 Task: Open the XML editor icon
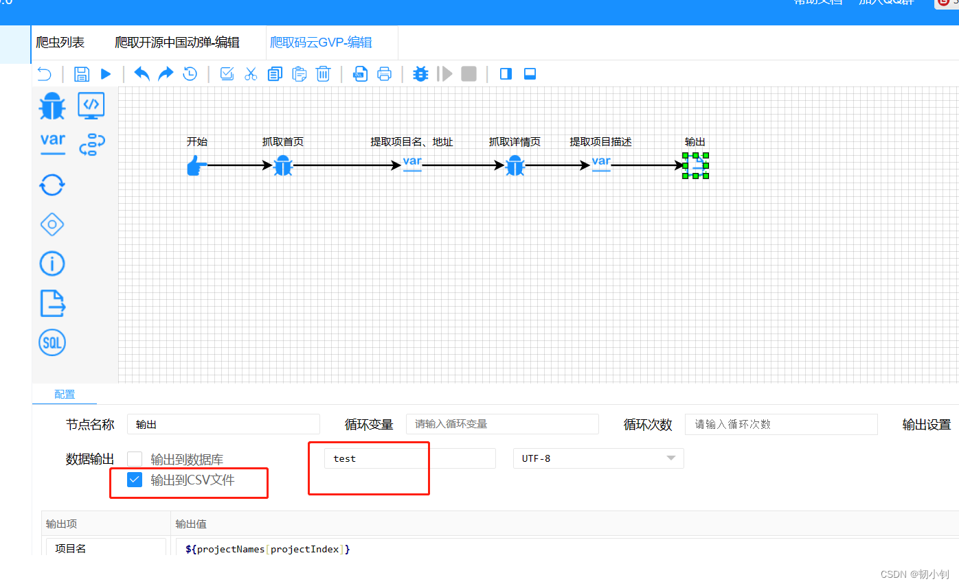click(x=360, y=74)
